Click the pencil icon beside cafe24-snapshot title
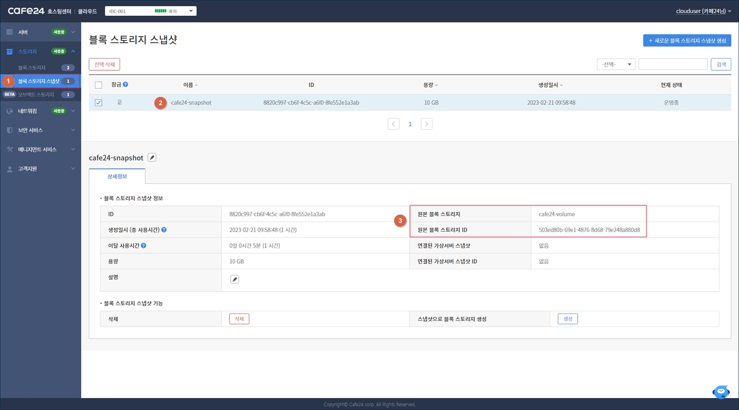Screen dimensions: 739x410 (x=152, y=158)
